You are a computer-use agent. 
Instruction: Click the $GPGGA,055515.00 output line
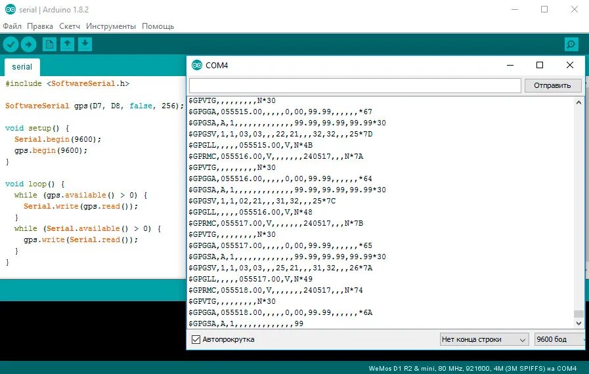point(280,112)
